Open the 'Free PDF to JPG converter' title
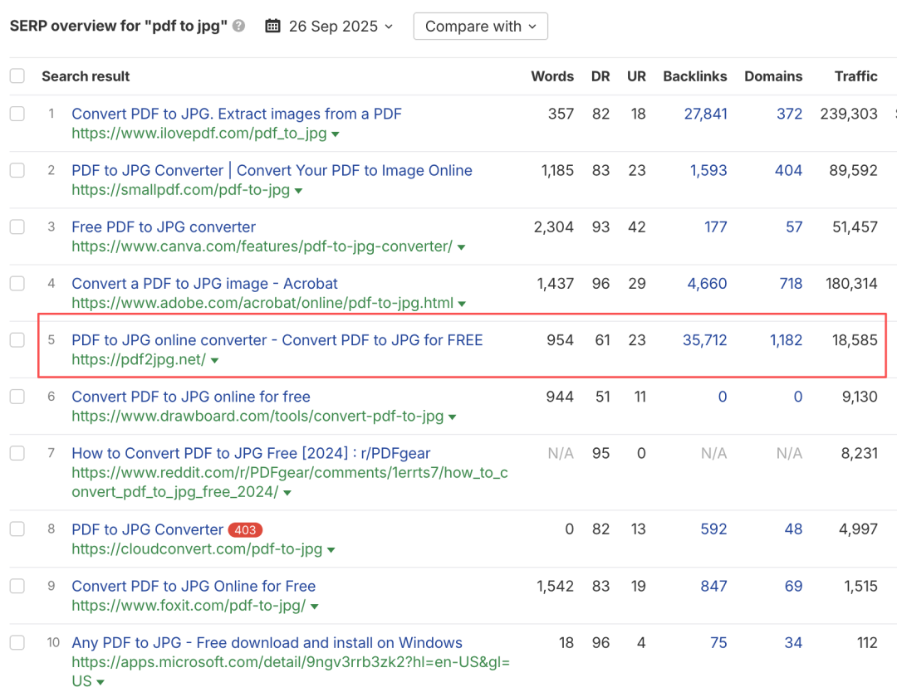Viewport: 897px width, 697px height. click(x=164, y=227)
